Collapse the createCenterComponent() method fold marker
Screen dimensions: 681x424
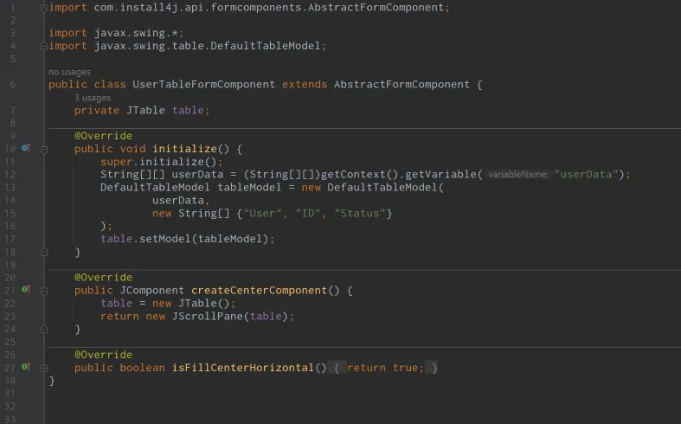click(x=44, y=291)
